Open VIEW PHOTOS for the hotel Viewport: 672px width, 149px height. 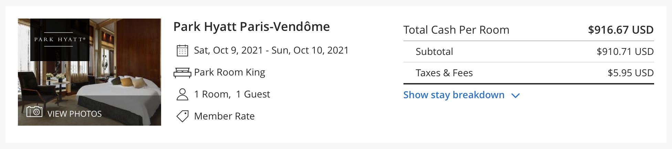pos(75,114)
